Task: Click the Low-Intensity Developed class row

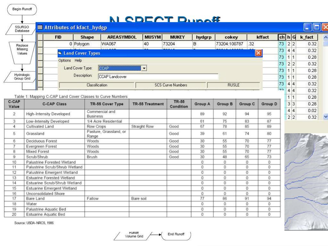Action: click(x=142, y=121)
